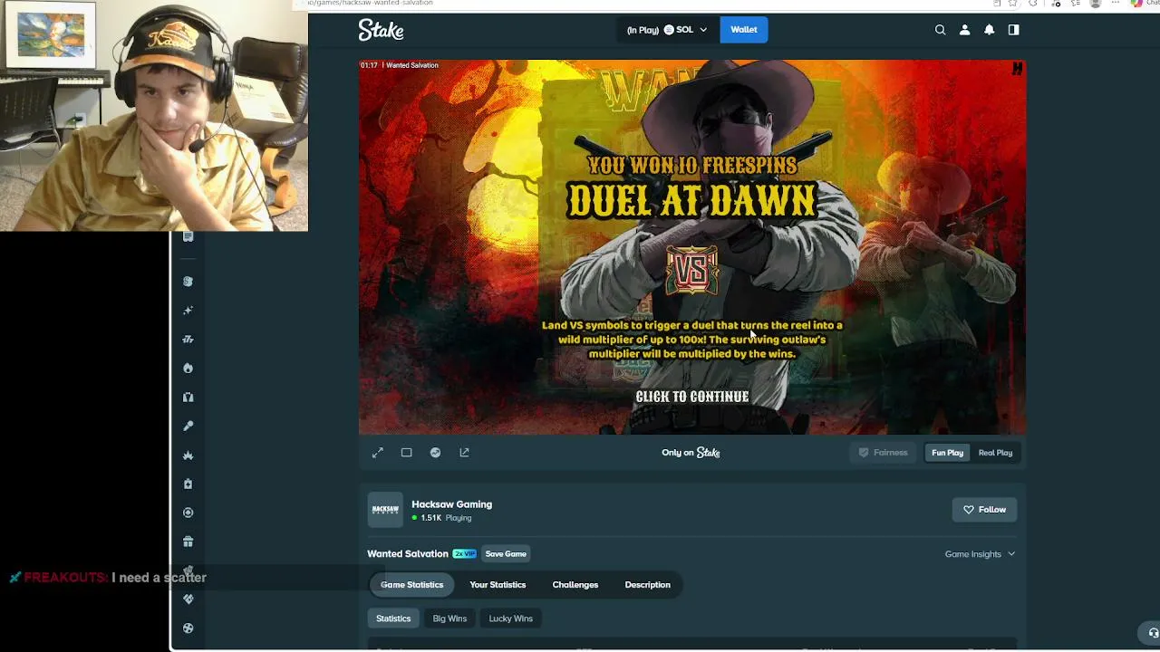Open the soccer ball sports icon

pos(188,628)
